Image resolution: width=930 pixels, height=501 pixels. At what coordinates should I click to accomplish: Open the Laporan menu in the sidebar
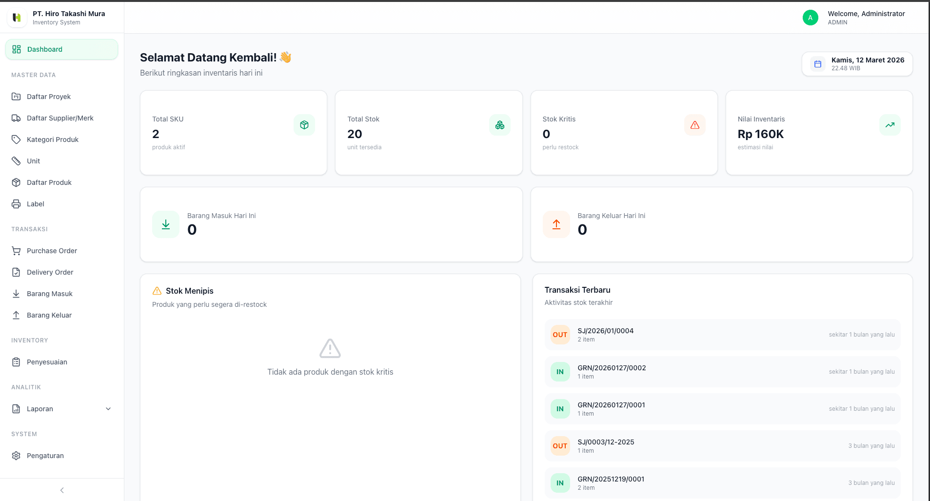coord(40,409)
